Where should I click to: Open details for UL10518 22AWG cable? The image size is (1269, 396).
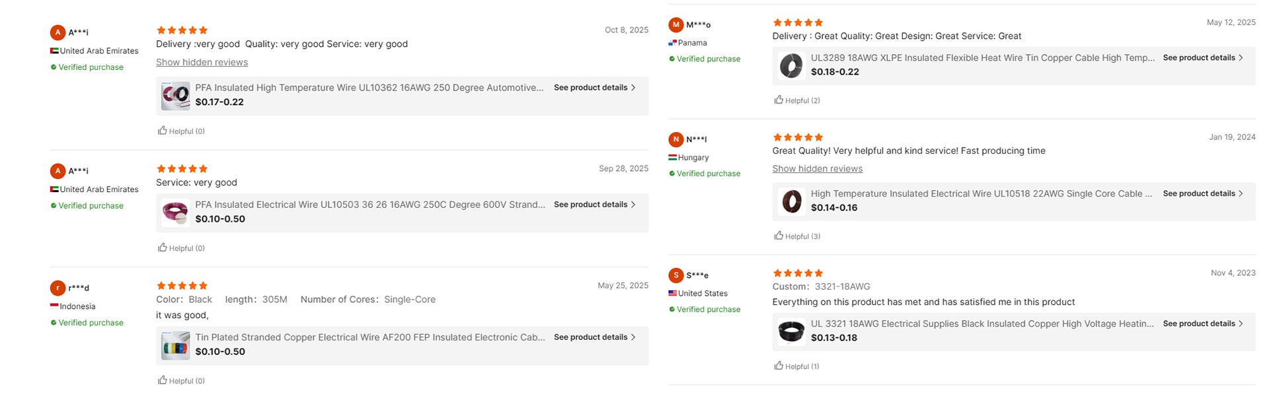(x=1203, y=193)
